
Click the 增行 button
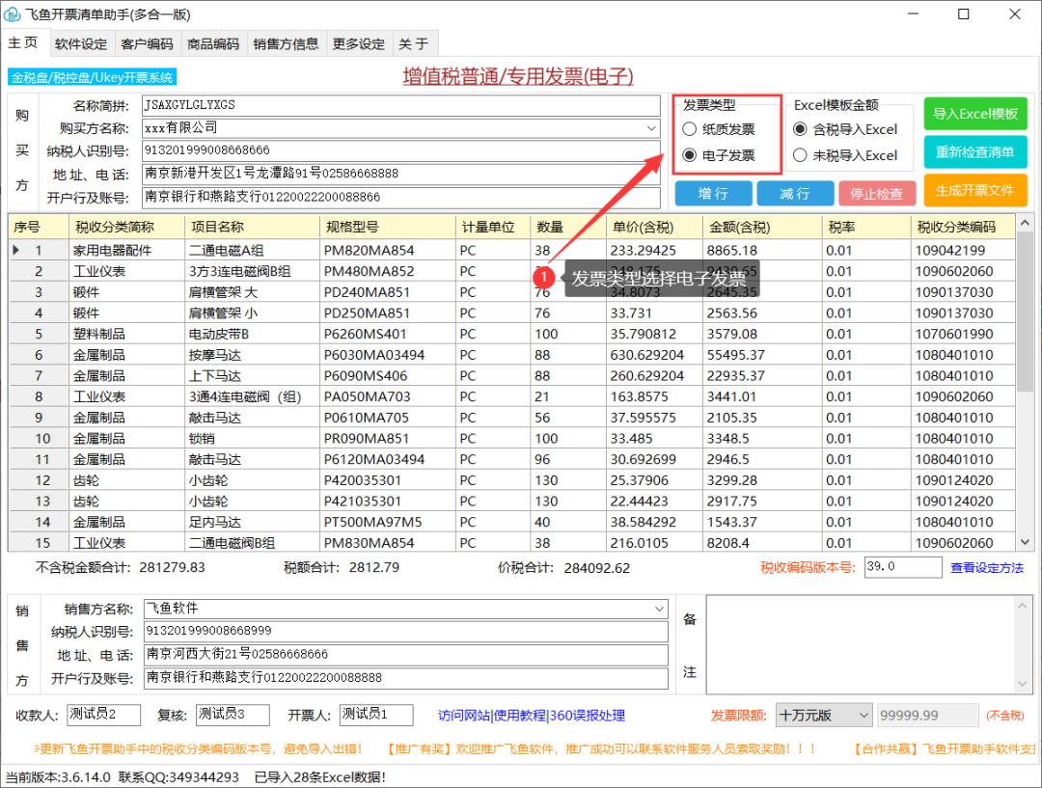click(x=714, y=193)
